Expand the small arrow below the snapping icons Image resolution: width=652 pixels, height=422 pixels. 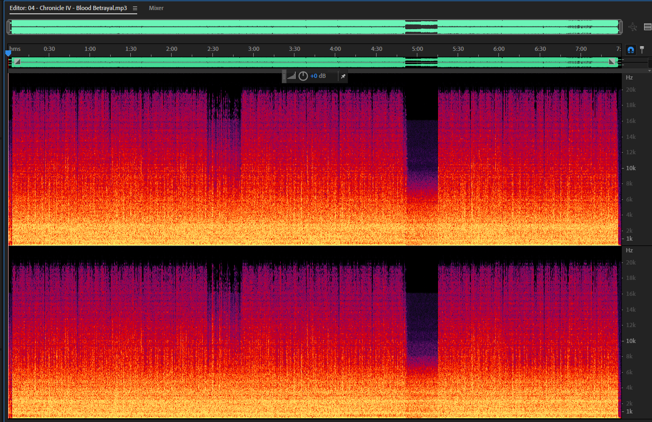click(x=649, y=71)
